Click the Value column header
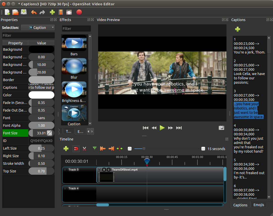 41,43
